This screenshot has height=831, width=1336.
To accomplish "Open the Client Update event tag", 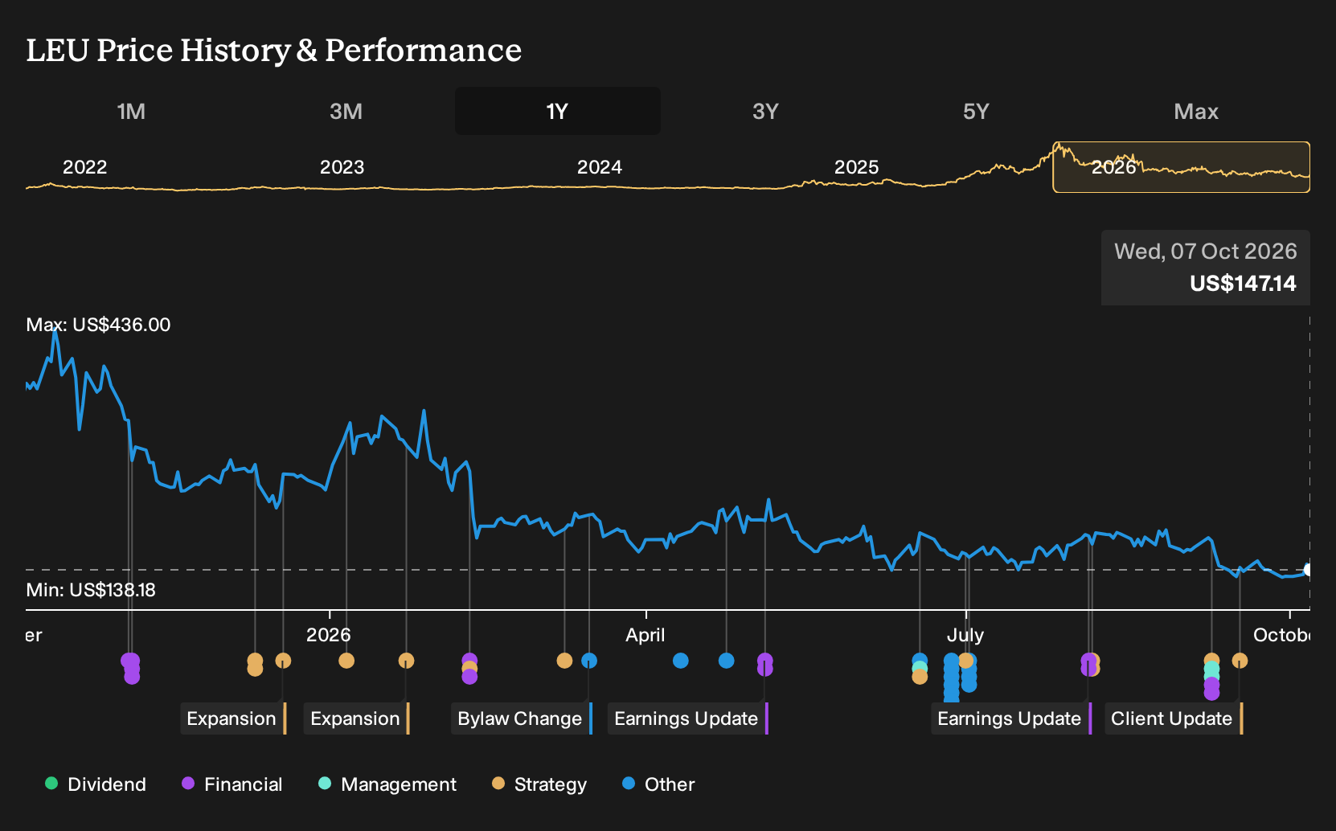I will [x=1174, y=718].
